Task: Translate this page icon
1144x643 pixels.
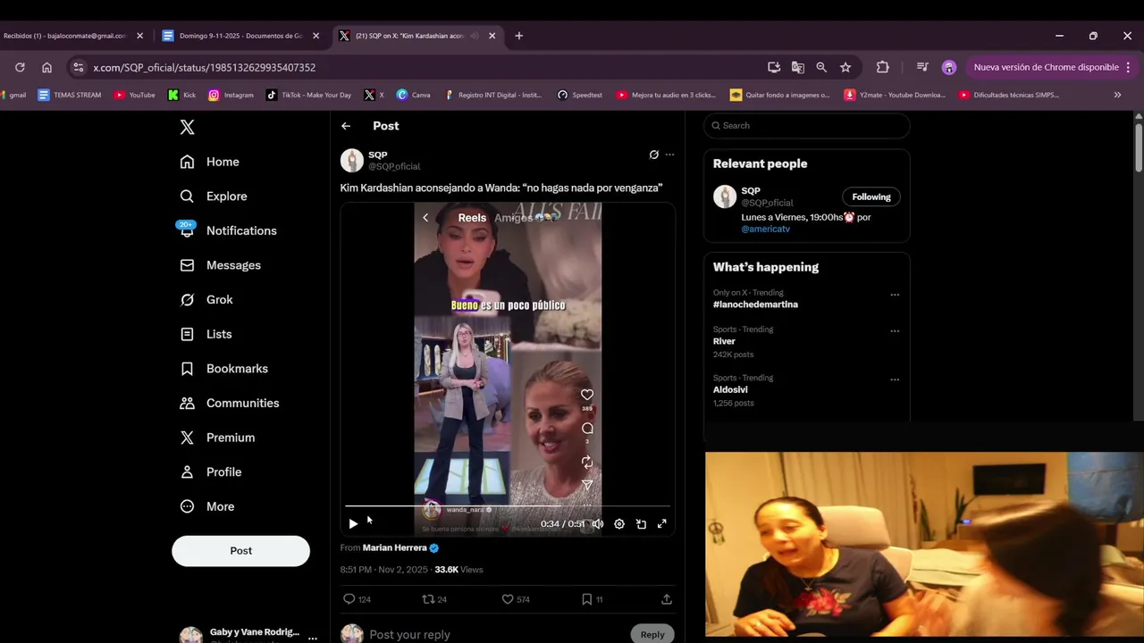Action: pos(798,67)
